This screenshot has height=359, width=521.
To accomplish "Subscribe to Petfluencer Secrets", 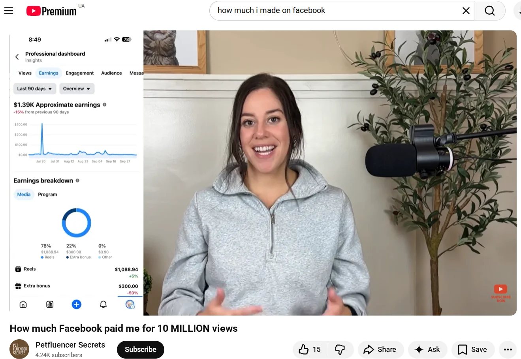I will coord(140,350).
